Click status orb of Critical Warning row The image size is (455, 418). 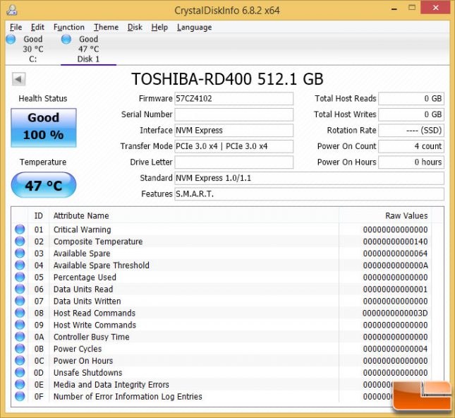pos(20,229)
